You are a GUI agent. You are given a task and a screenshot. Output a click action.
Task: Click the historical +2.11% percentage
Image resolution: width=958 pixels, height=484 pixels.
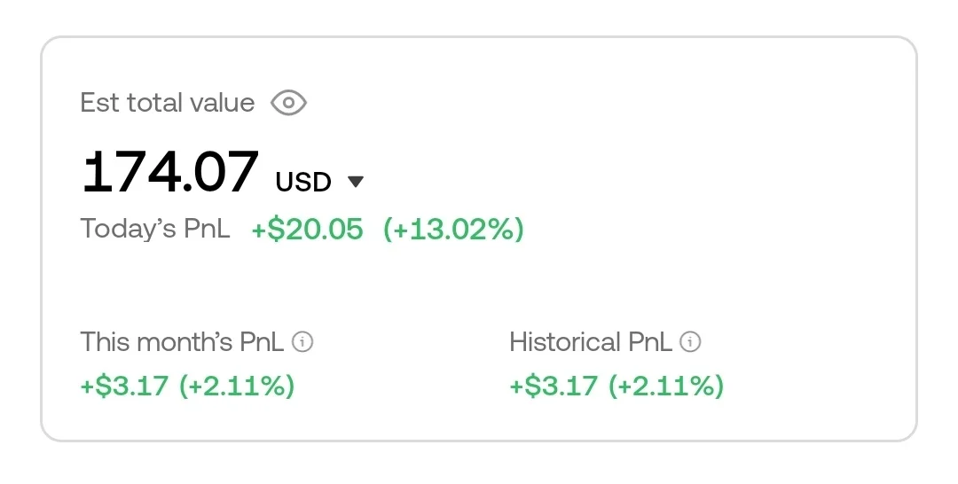666,386
